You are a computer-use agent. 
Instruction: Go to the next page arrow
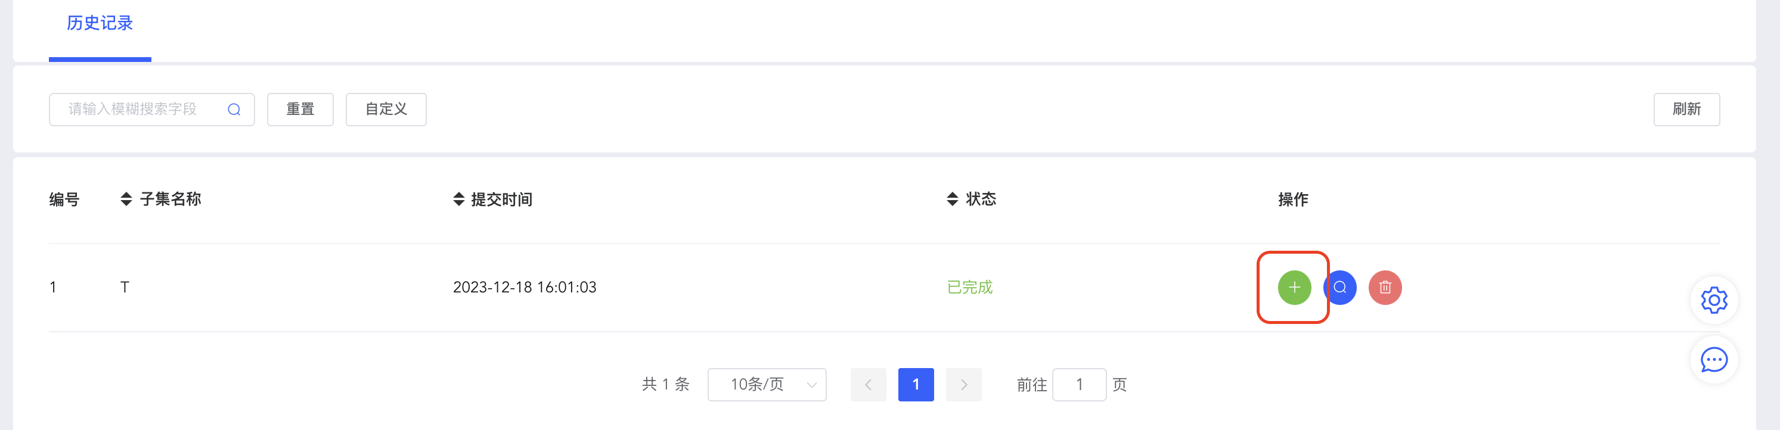click(x=964, y=385)
